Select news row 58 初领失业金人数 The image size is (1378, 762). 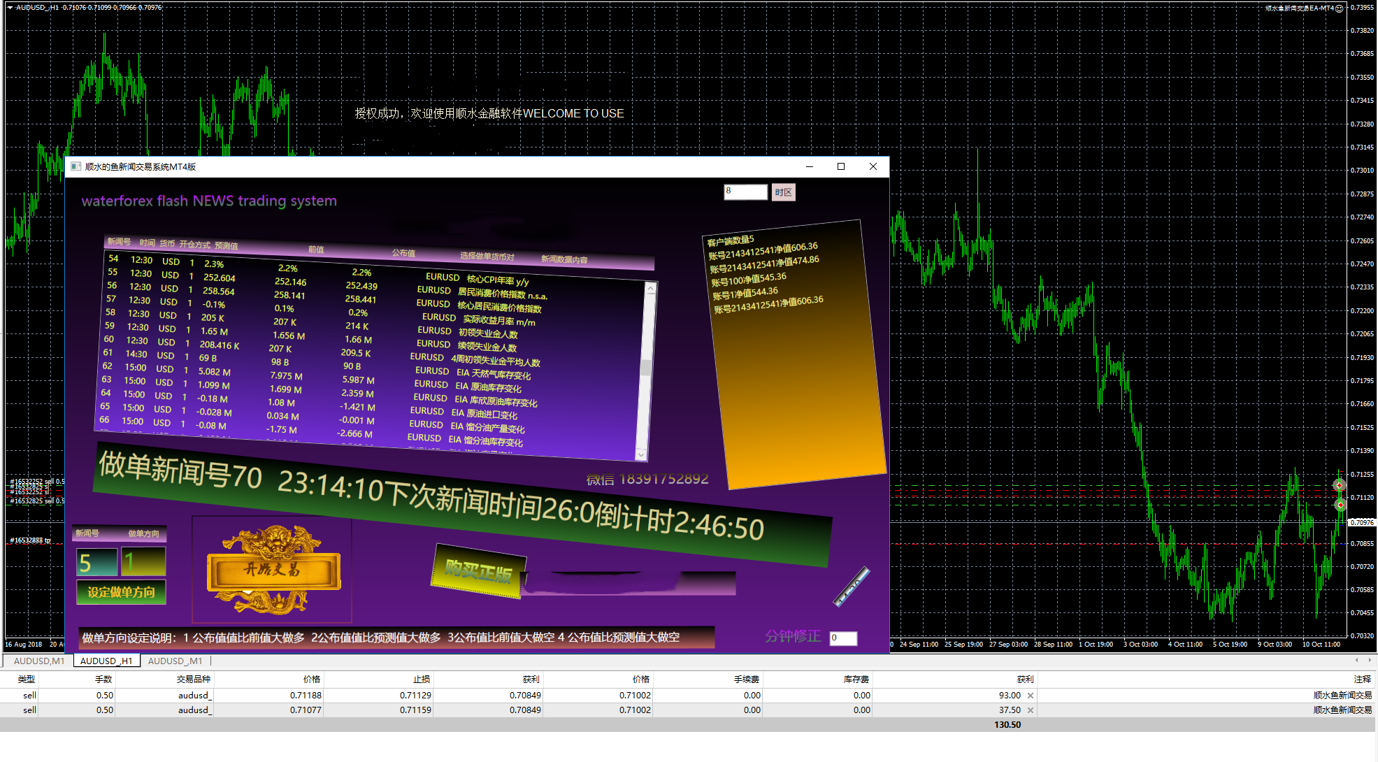(x=310, y=324)
